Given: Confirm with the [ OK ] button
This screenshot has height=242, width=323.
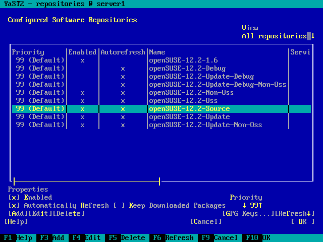Looking at the screenshot, I should 303,221.
